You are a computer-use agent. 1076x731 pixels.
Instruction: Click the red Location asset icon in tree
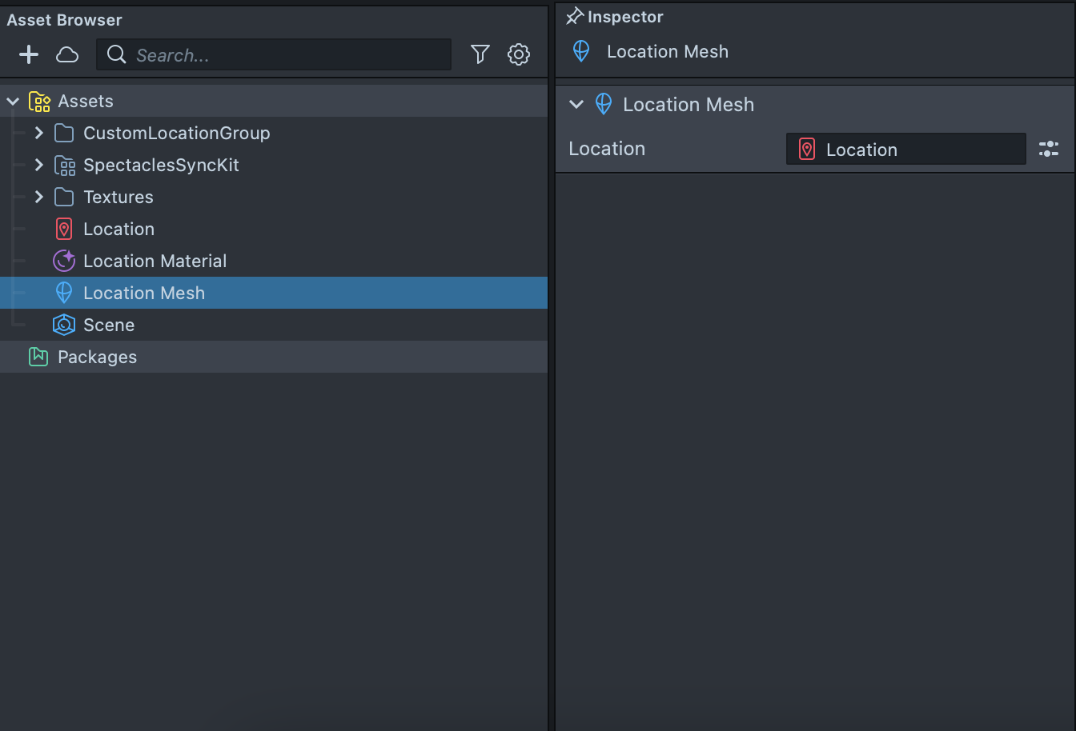tap(64, 230)
